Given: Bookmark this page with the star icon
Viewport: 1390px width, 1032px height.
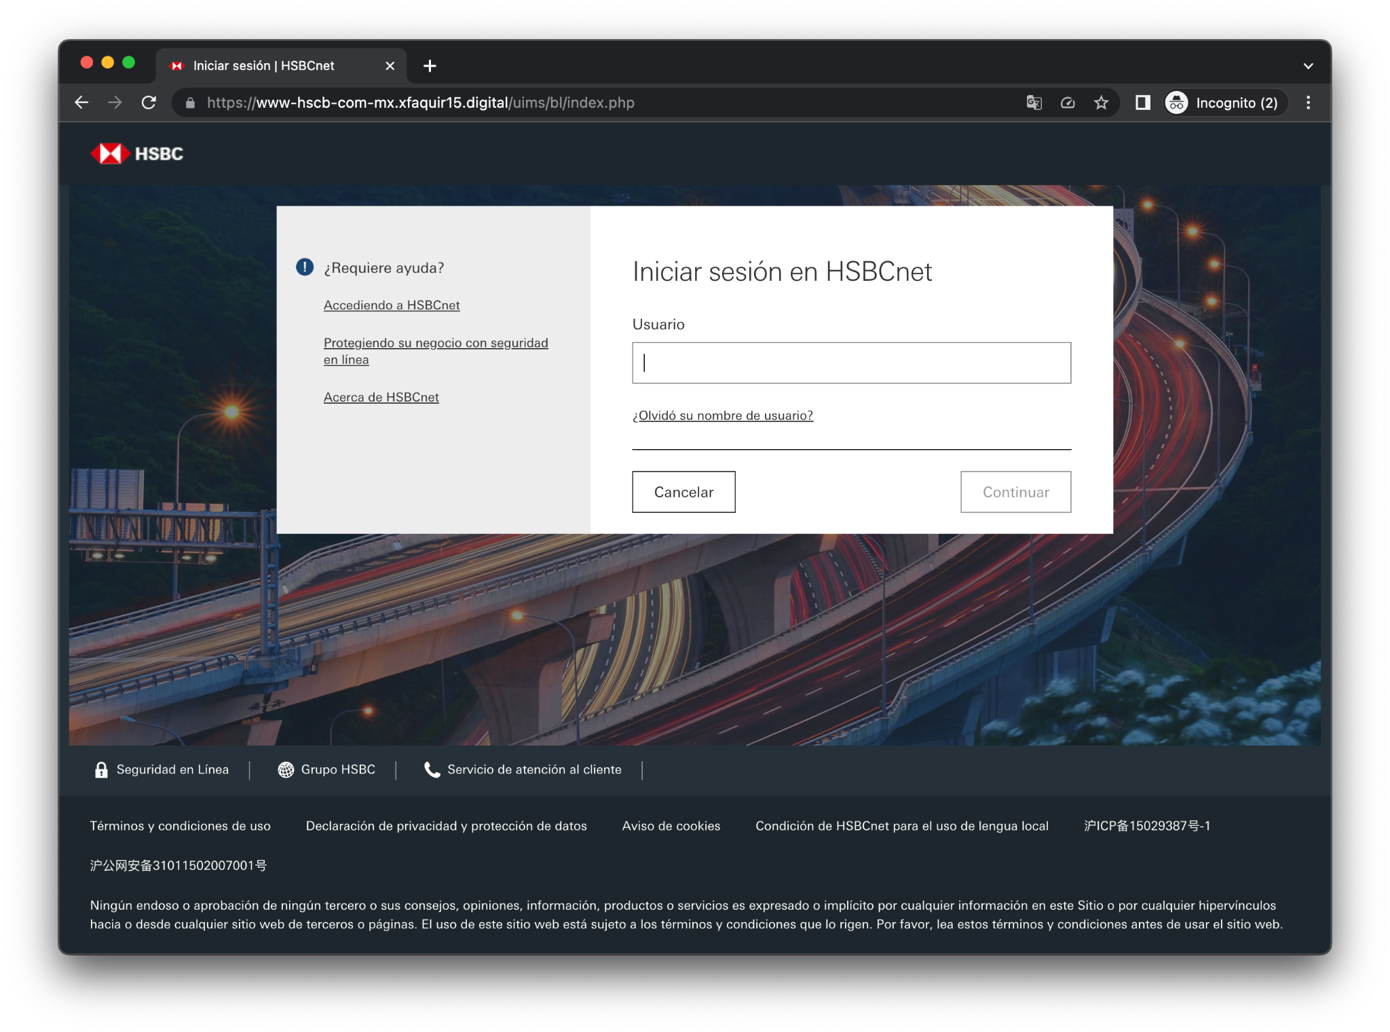Looking at the screenshot, I should pyautogui.click(x=1101, y=102).
